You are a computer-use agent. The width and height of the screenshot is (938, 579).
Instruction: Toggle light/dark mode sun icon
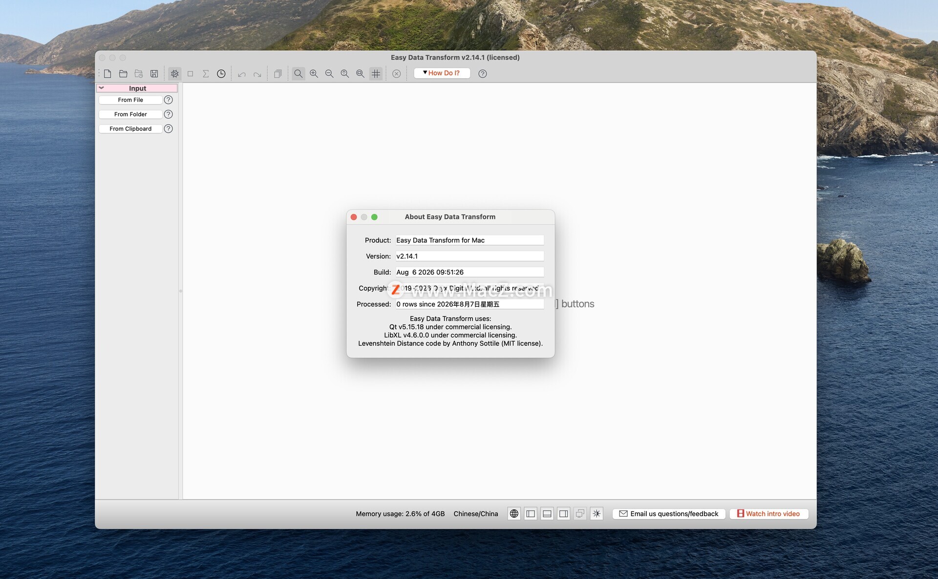pyautogui.click(x=597, y=514)
